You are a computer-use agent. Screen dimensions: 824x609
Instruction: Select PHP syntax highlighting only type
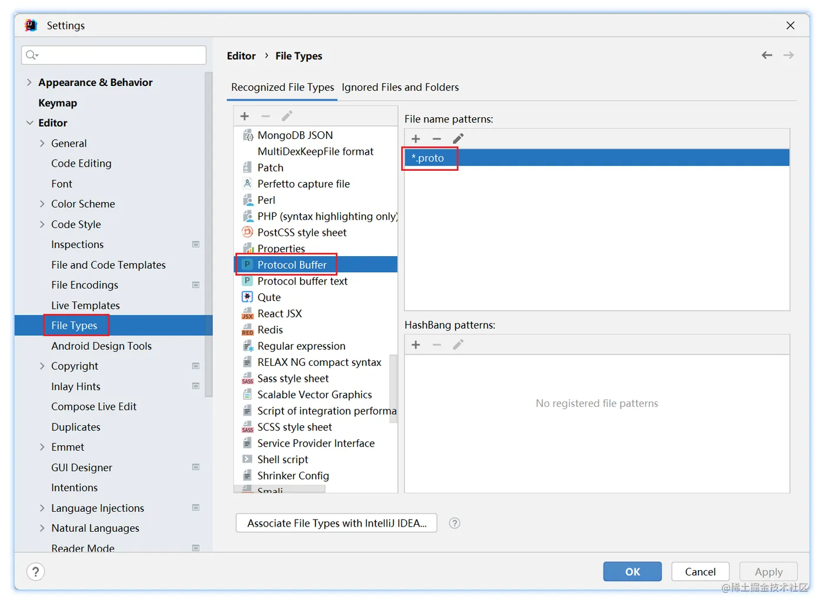tap(327, 216)
